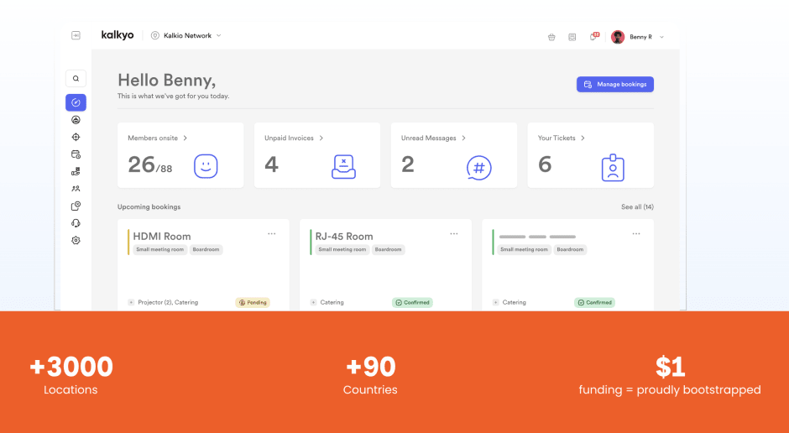Click the 26/88 members count
This screenshot has width=789, height=433.
coord(150,165)
